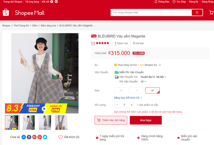Share via Google Plus icon

[34, 137]
